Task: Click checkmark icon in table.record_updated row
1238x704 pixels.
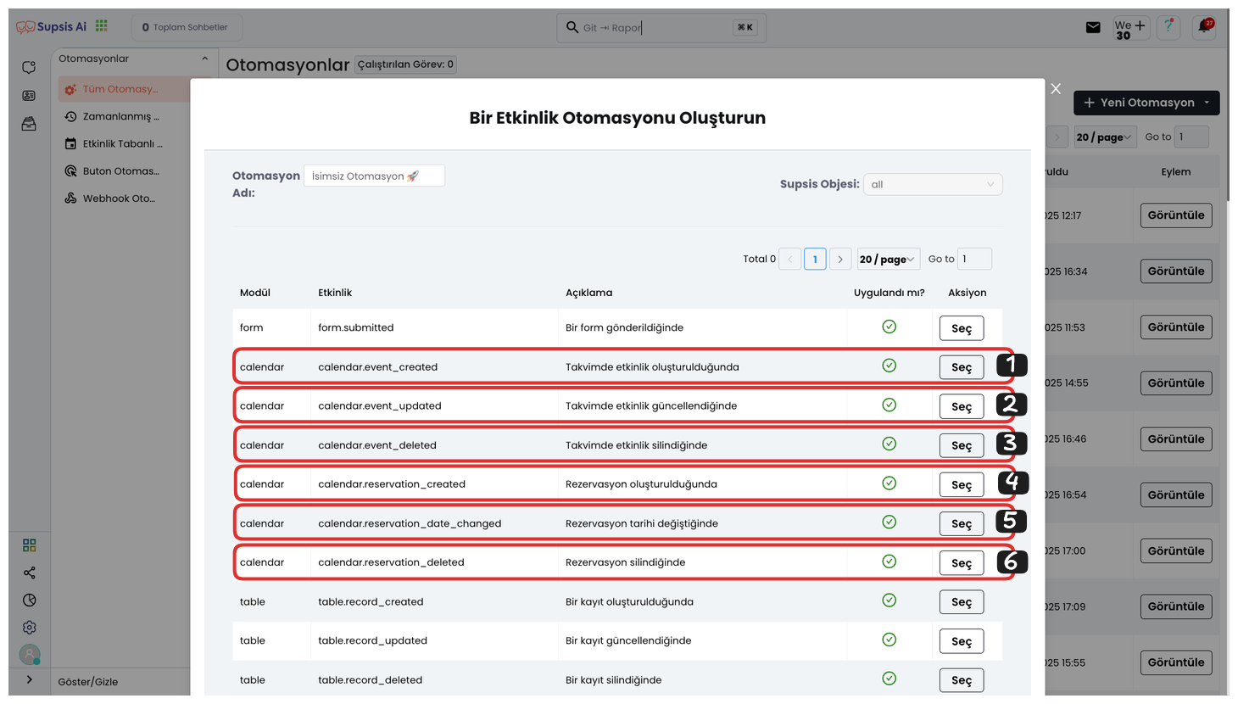Action: (889, 640)
